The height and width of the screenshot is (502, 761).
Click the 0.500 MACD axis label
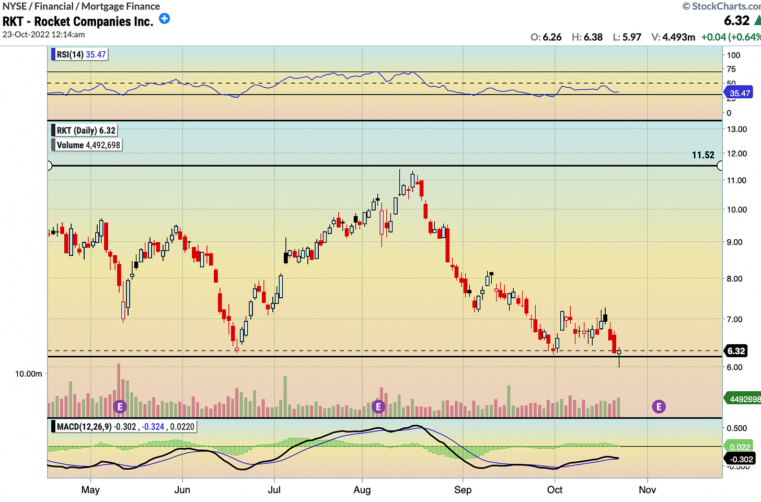[736, 428]
